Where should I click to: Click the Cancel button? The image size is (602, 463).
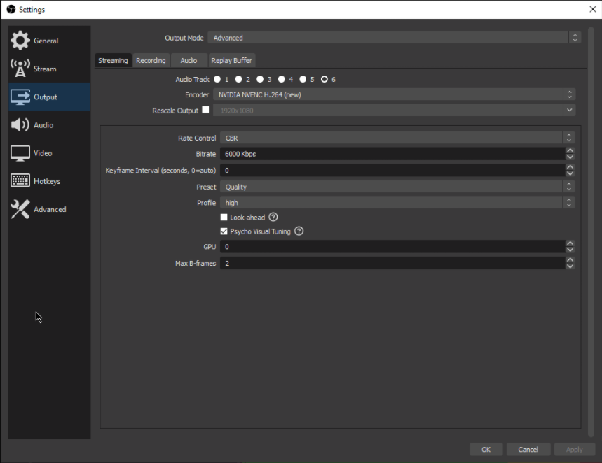[x=528, y=449]
